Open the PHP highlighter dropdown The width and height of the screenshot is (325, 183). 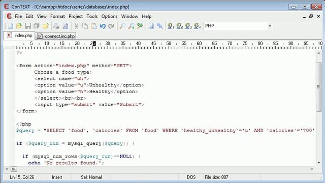point(270,26)
